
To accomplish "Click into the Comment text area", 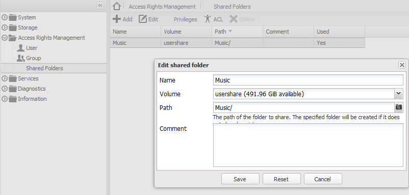I will click(x=308, y=145).
